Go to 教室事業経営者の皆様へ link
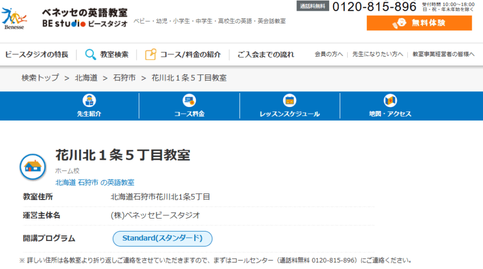Screen dimensions: 483x269 click(444, 54)
